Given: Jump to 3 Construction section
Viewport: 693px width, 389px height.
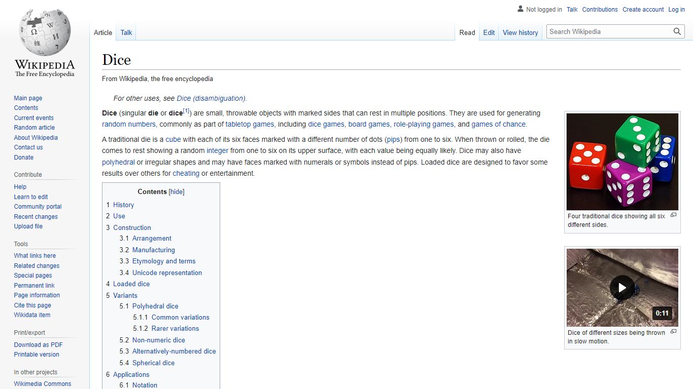Looking at the screenshot, I should (128, 228).
